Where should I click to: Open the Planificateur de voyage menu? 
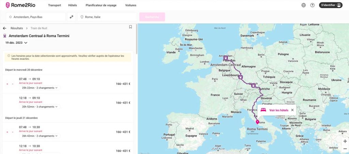101,5
